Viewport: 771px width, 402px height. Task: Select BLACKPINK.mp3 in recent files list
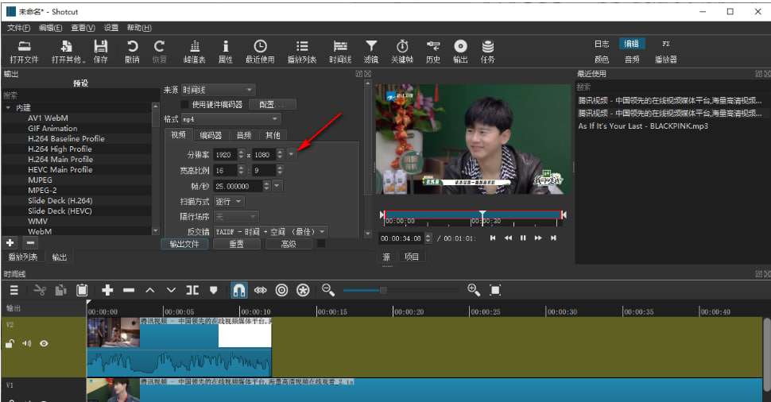pyautogui.click(x=642, y=126)
